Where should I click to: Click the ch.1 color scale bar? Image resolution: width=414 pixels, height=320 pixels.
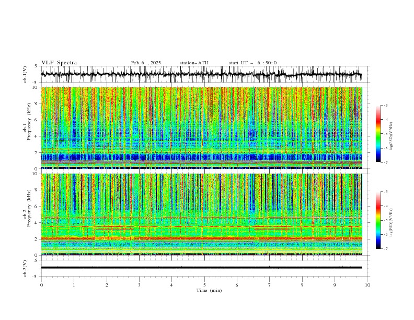(x=378, y=134)
